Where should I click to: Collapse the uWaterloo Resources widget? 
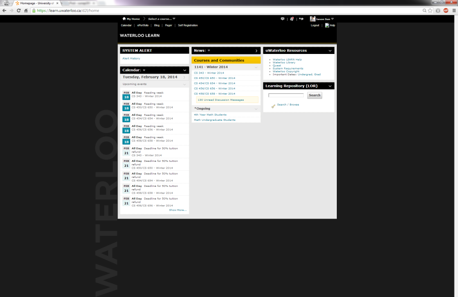click(x=330, y=51)
